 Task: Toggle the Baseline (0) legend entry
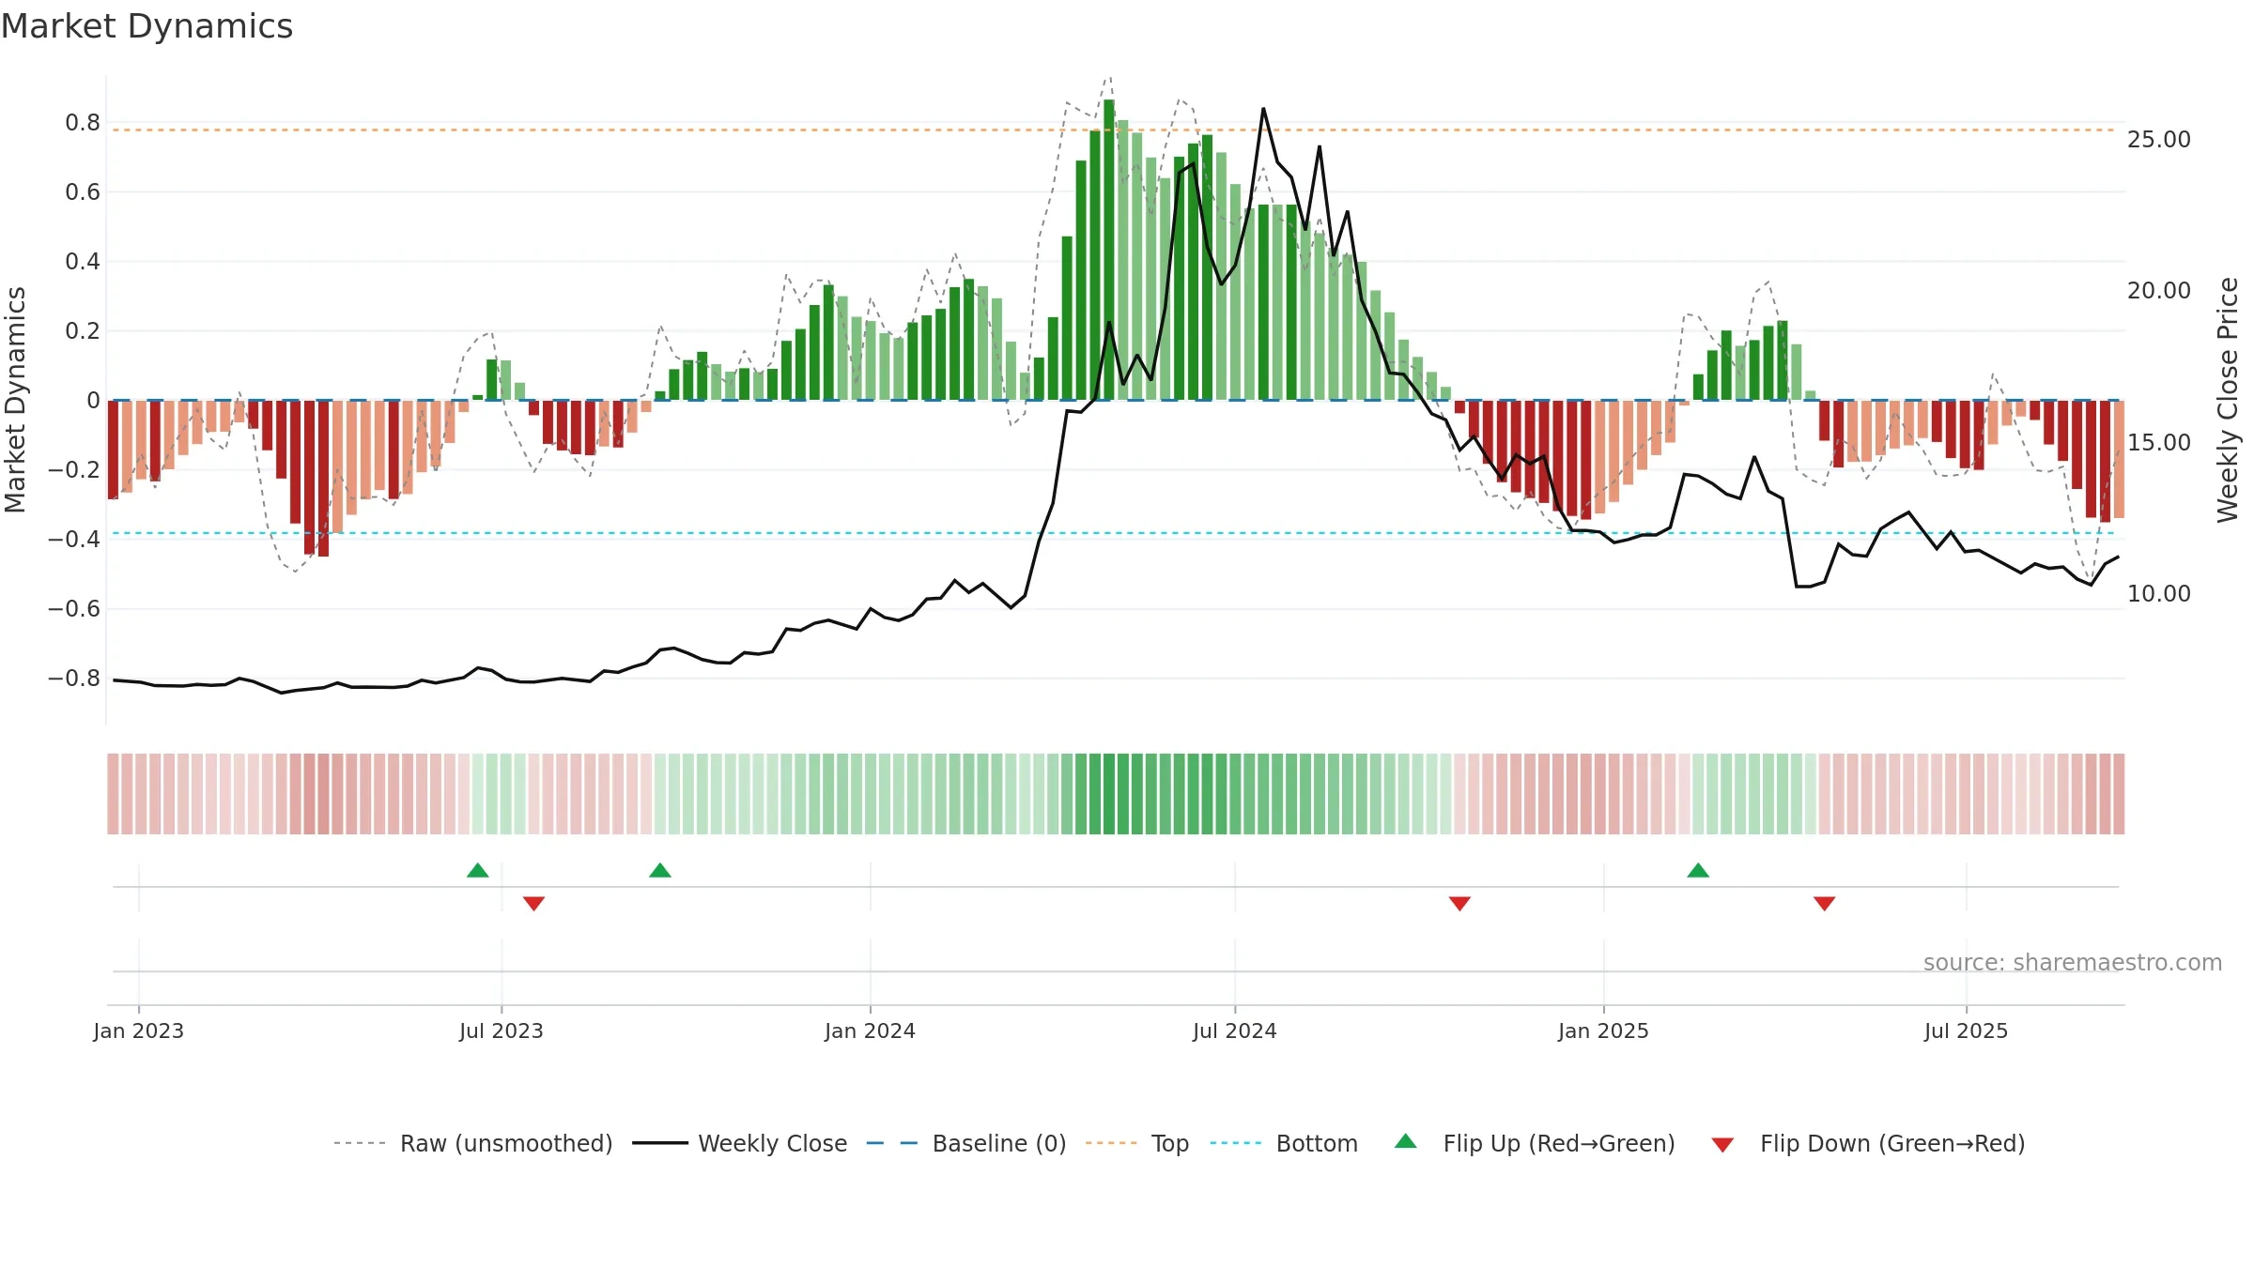tap(966, 1143)
